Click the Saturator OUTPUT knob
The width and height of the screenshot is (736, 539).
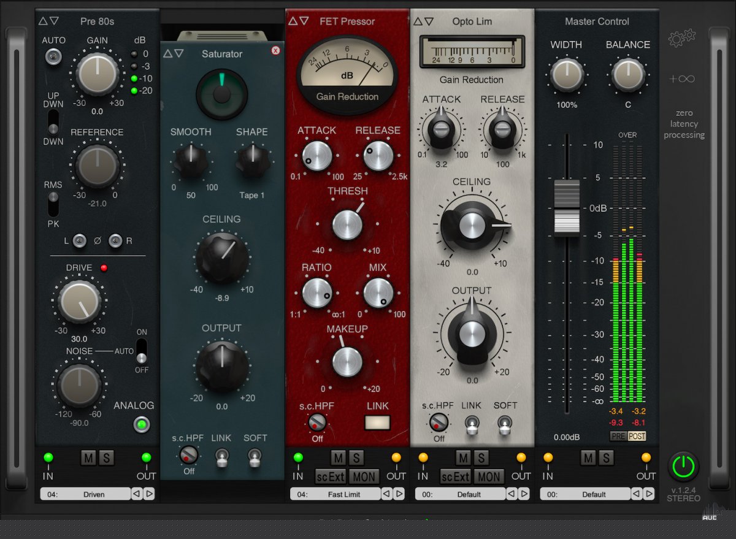pos(222,367)
